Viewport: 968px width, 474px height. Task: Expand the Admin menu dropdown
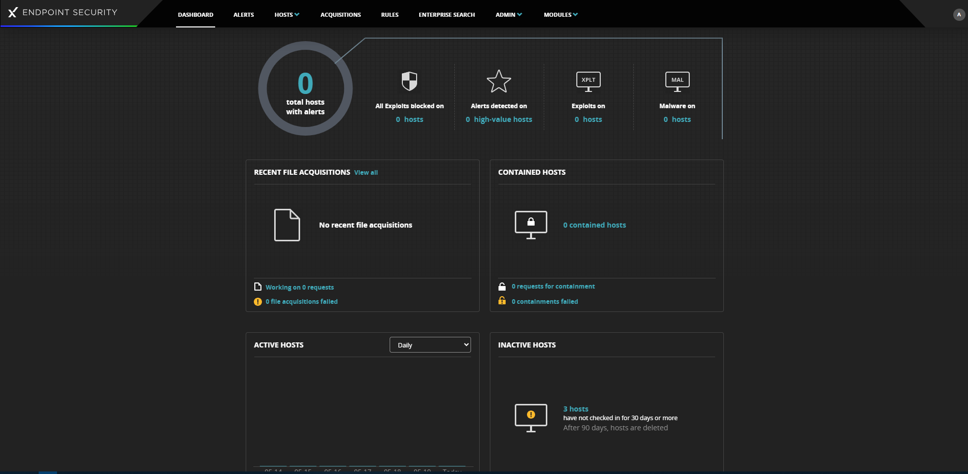tap(509, 15)
